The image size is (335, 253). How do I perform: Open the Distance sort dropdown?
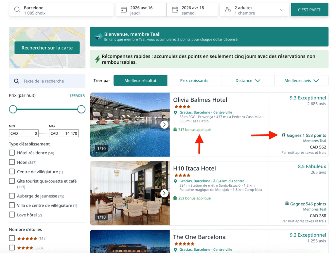coord(248,80)
